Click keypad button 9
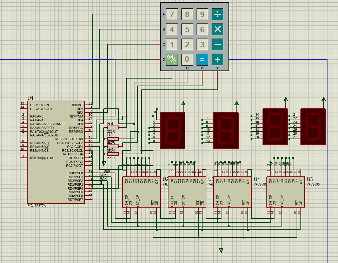338x263 pixels. click(x=202, y=14)
